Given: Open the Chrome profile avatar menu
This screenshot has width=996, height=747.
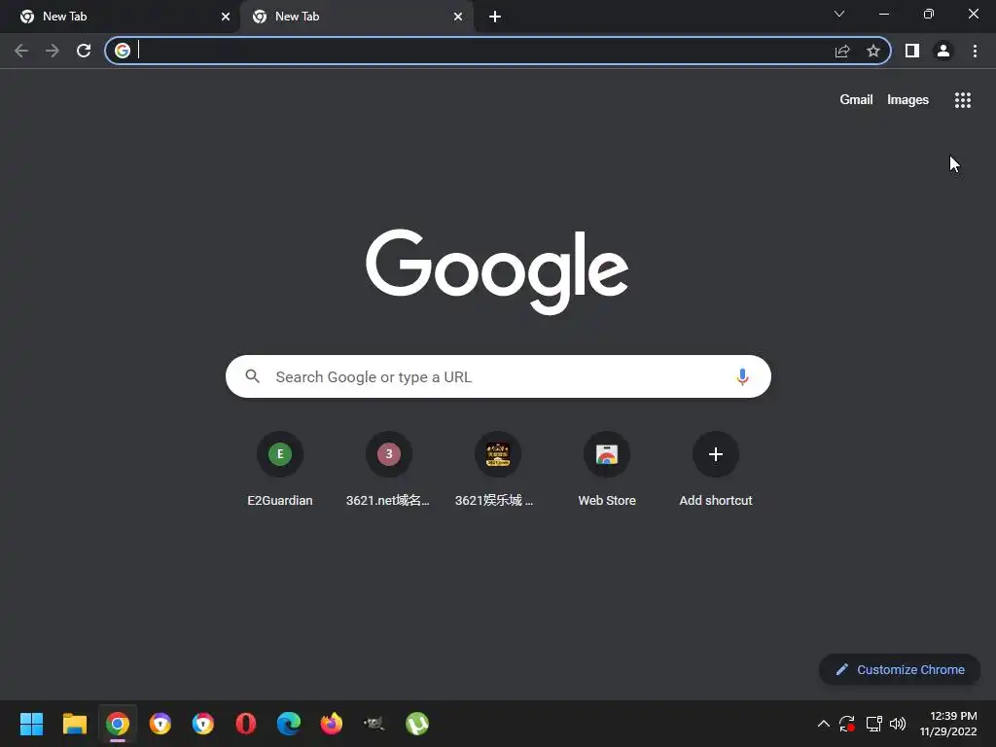Looking at the screenshot, I should tap(943, 51).
